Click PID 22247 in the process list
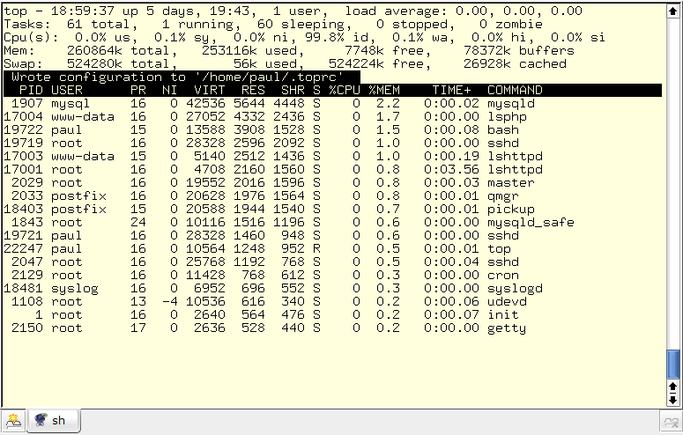 coord(23,248)
